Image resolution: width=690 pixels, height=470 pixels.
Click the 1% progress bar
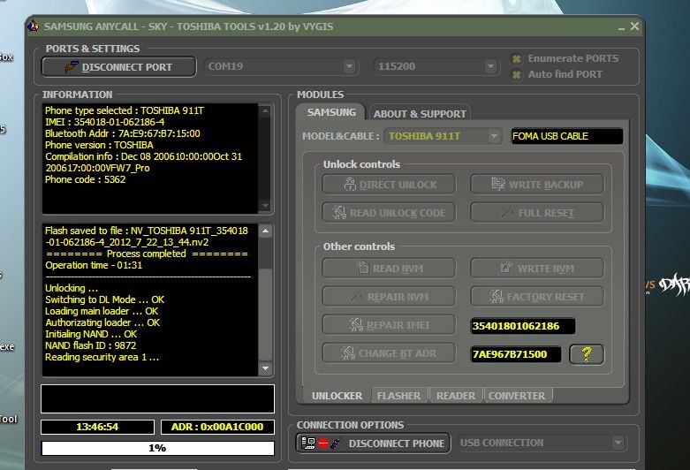point(157,448)
